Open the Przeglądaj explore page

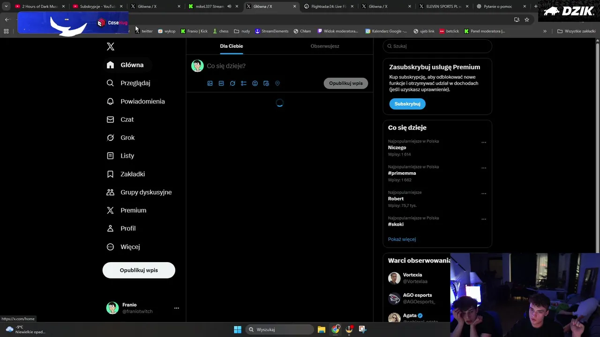pos(128,83)
